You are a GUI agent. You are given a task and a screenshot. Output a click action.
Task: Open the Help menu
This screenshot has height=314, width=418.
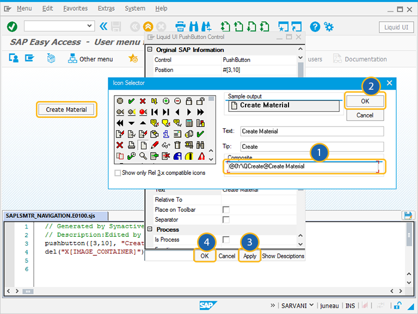161,9
